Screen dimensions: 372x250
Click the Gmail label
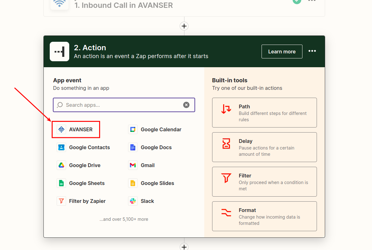tap(148, 165)
